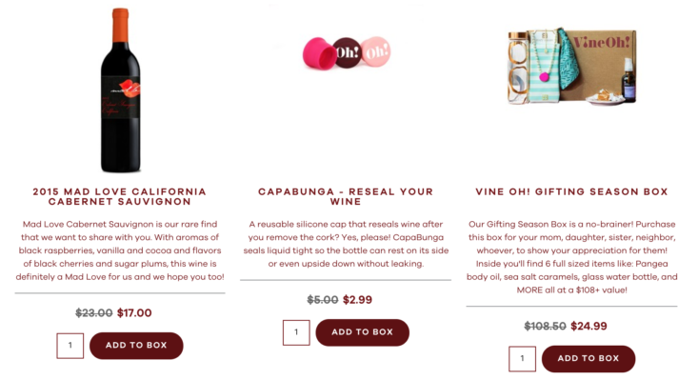Click the $24.99 sale price
This screenshot has height=380, width=698.
coord(588,326)
